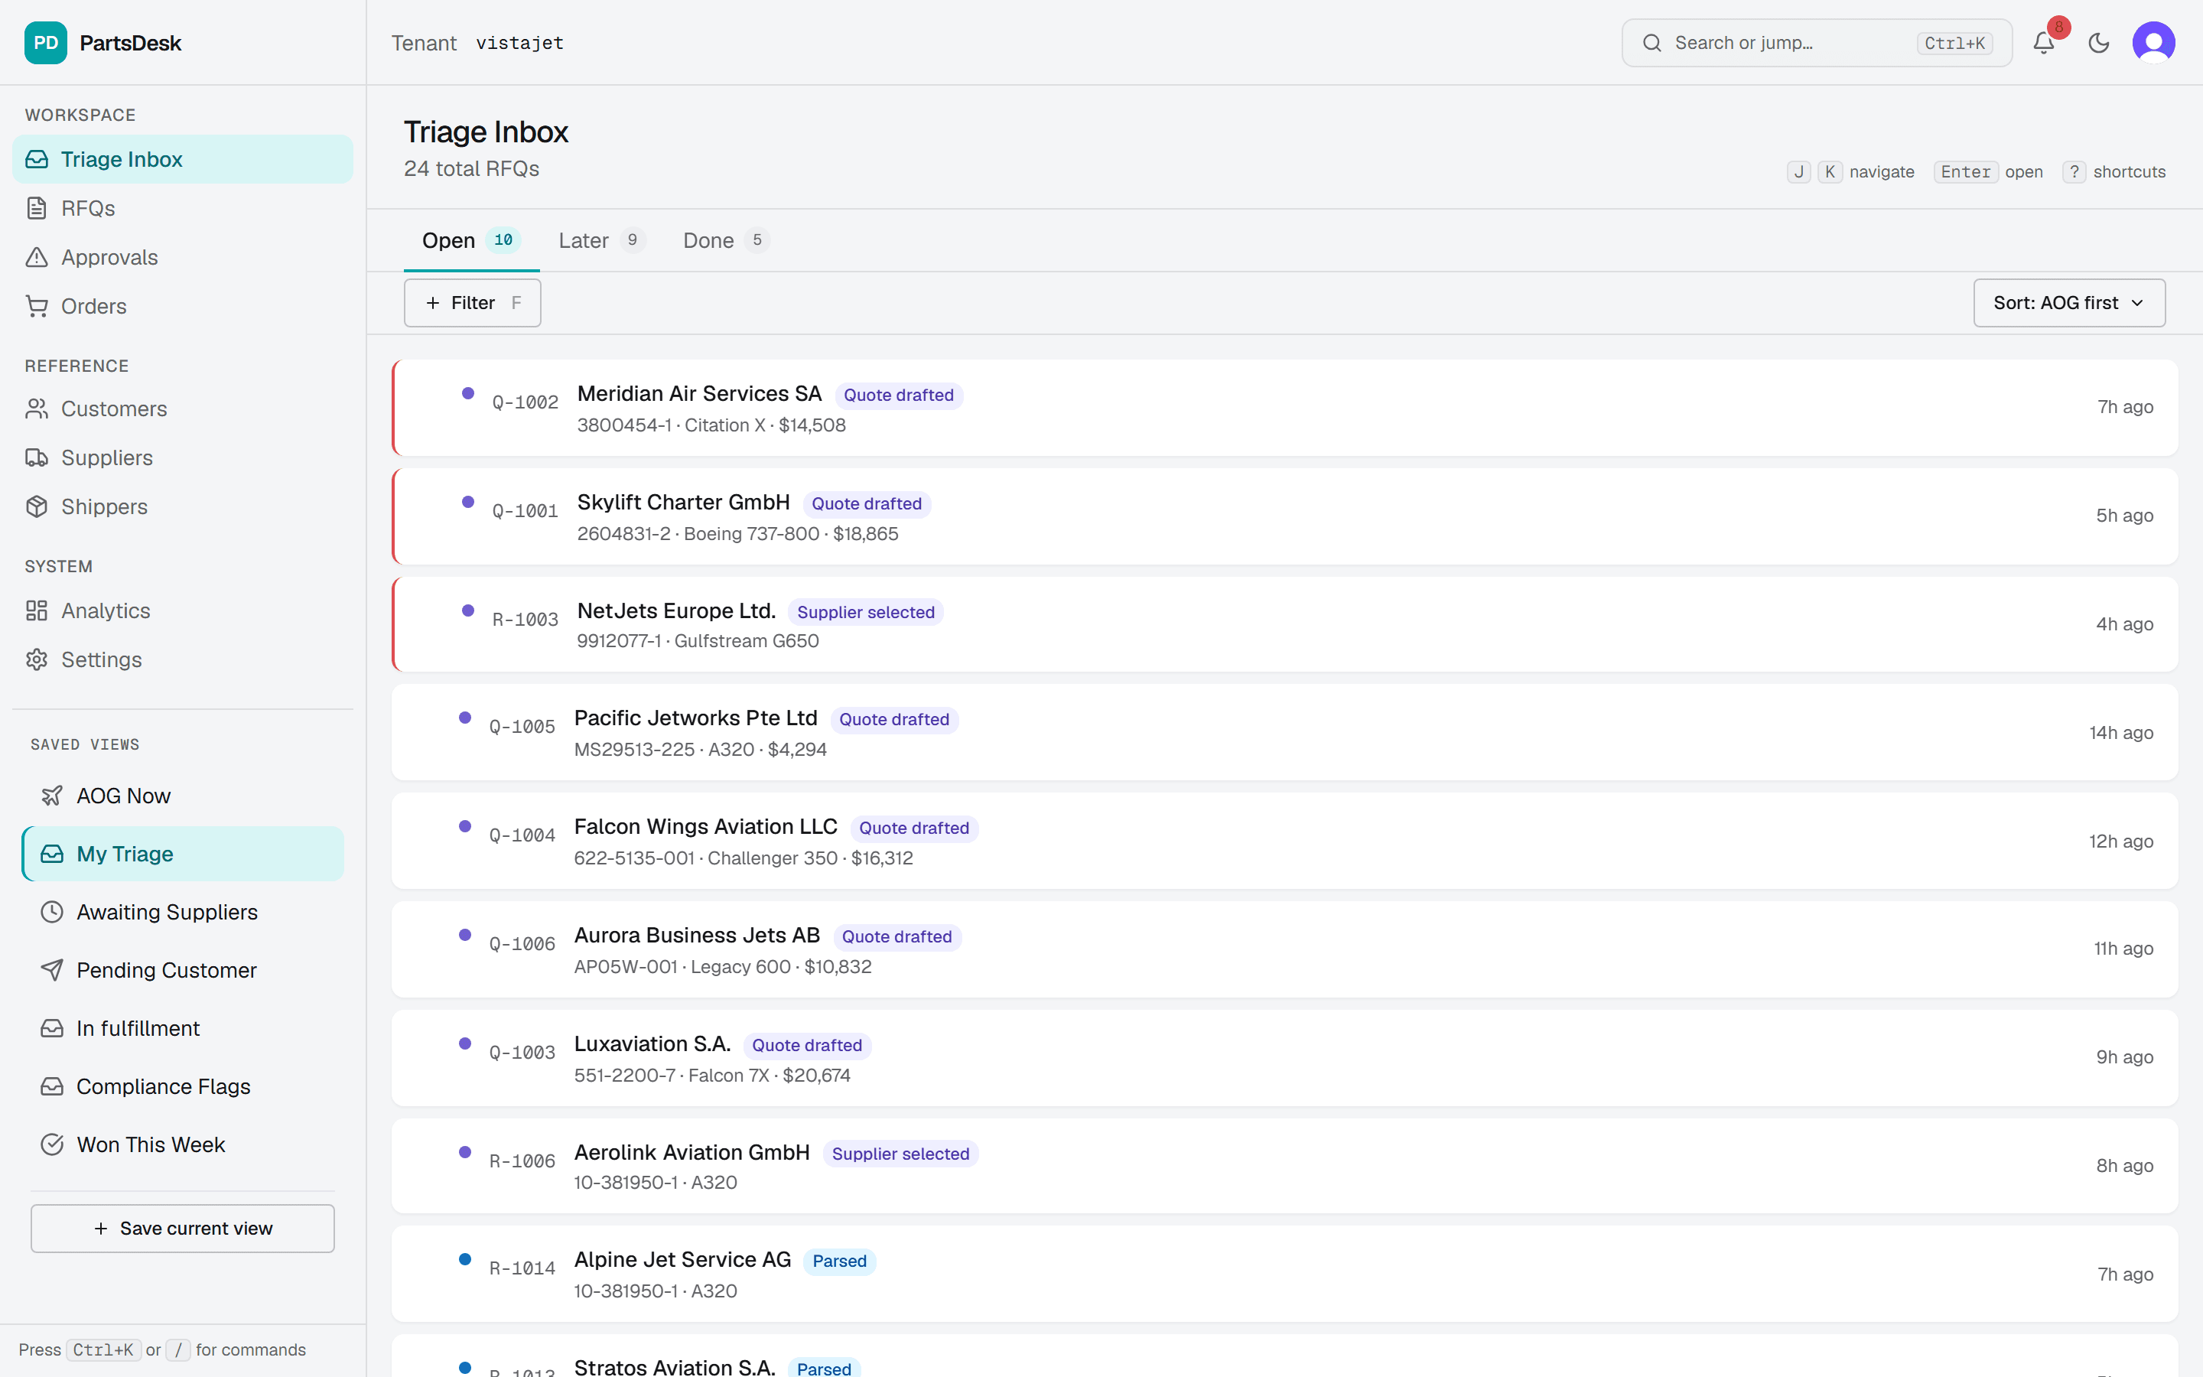Click the Analytics dashboard icon

[37, 611]
